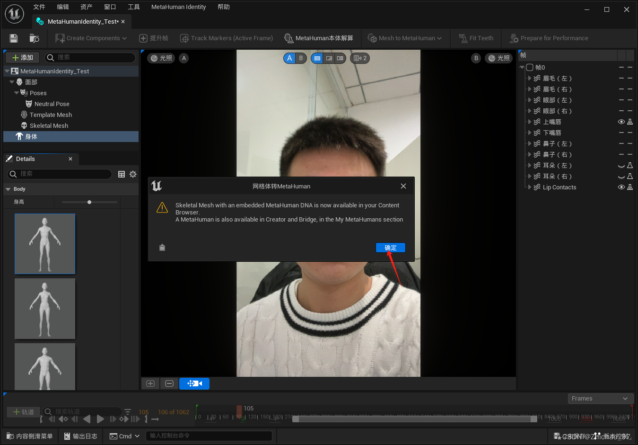Viewport: 638px width, 445px height.
Task: Switch viewport to B view toggle
Action: click(301, 58)
